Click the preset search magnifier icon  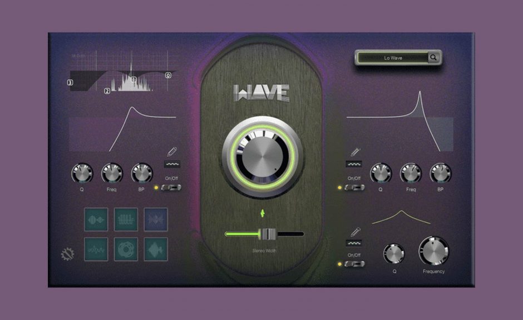tap(433, 57)
